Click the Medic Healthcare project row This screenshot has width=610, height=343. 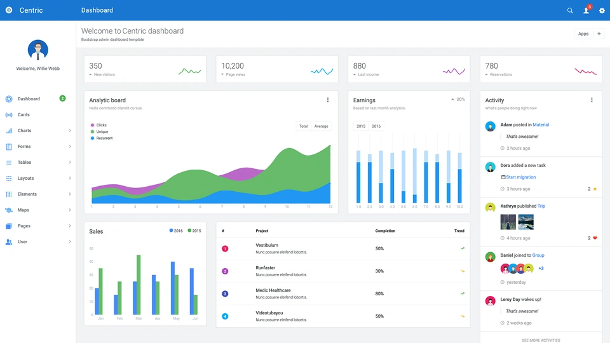coord(342,293)
